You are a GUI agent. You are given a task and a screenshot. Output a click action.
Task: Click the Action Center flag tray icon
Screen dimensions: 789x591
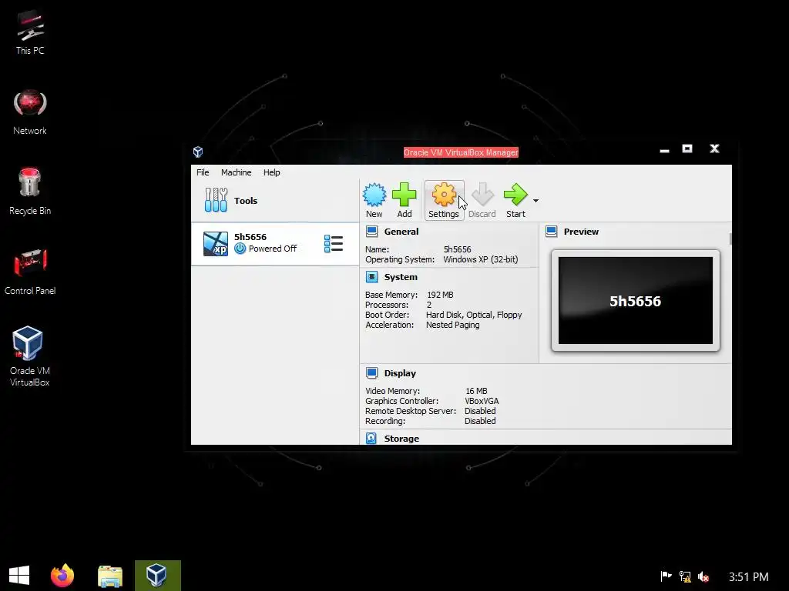click(666, 576)
